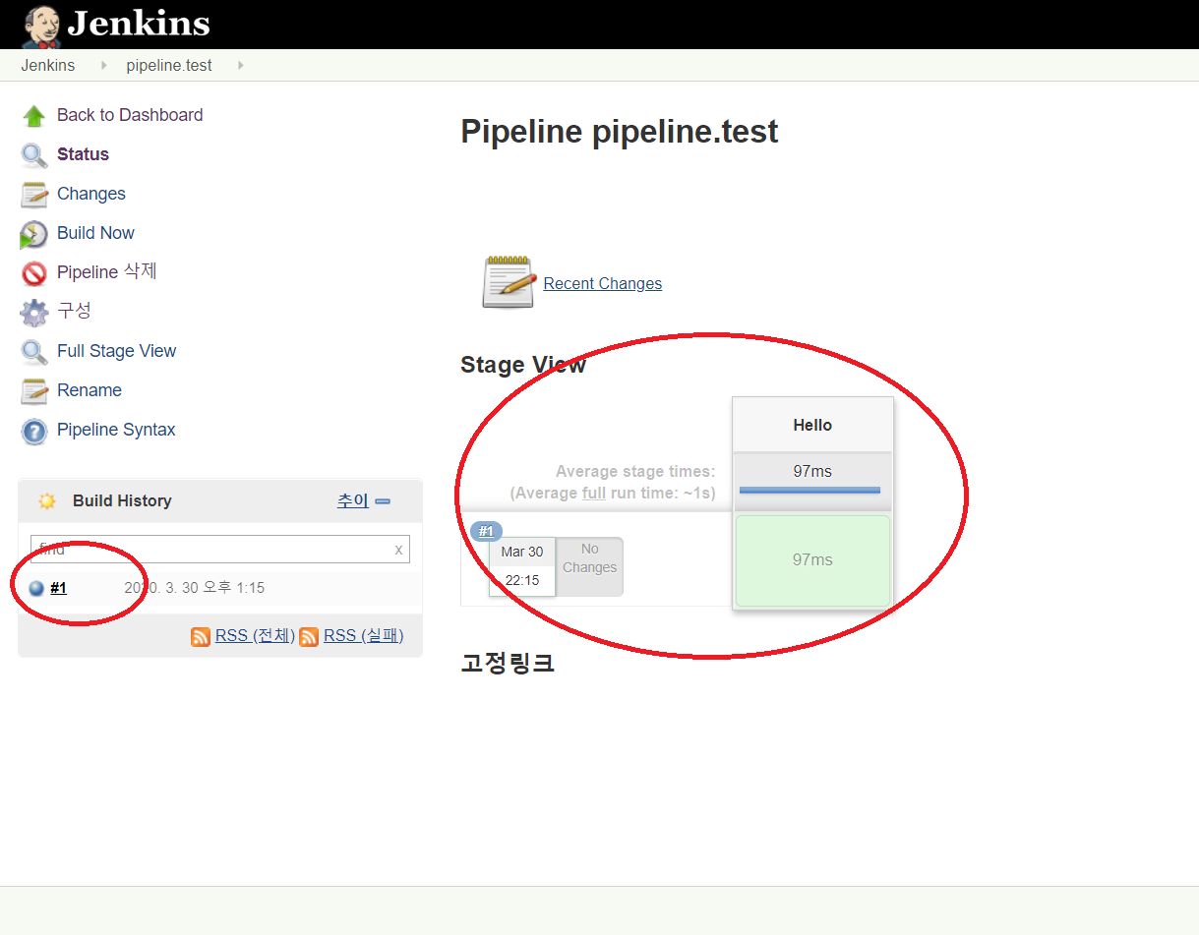Image resolution: width=1199 pixels, height=935 pixels.
Task: Click the 고정링크 heading
Action: [508, 664]
